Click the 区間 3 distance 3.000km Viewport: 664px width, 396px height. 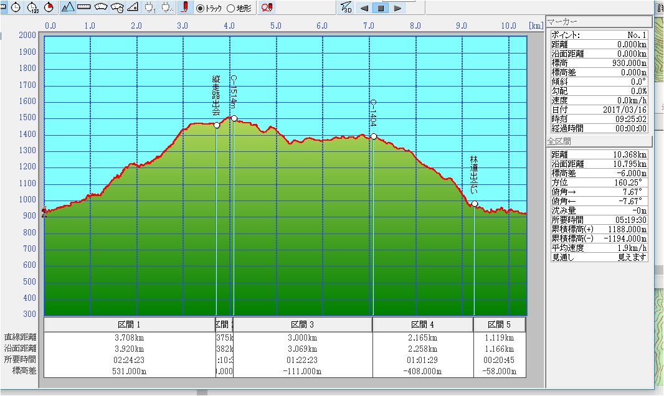coord(302,337)
